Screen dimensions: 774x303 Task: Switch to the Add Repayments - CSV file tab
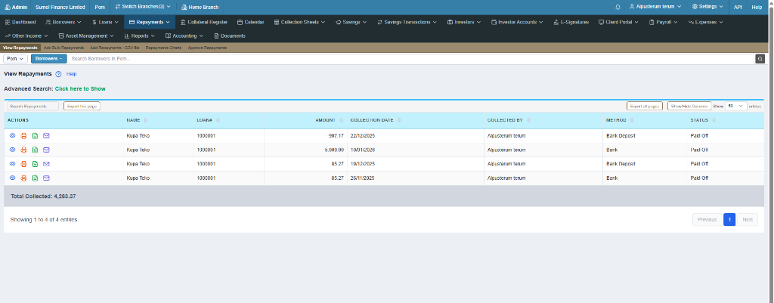pyautogui.click(x=115, y=48)
